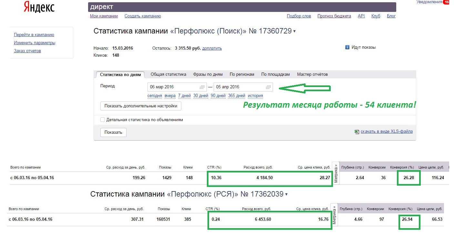Switch to the Мастер отчётов tab
This screenshot has width=454, height=233.
click(312, 74)
